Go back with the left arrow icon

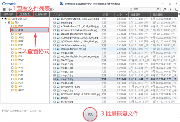(10, 10)
